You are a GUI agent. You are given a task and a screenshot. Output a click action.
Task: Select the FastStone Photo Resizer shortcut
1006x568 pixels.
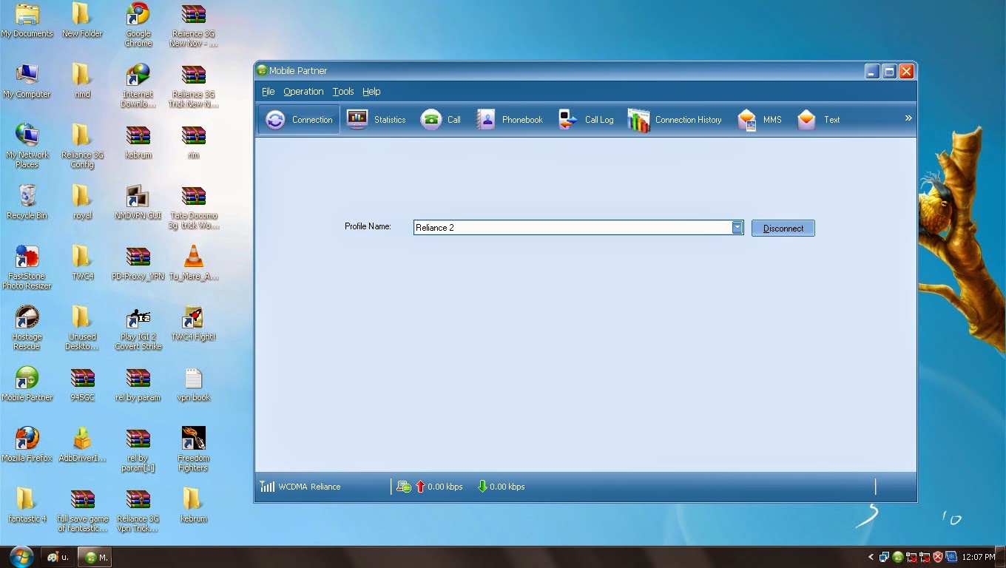click(27, 268)
